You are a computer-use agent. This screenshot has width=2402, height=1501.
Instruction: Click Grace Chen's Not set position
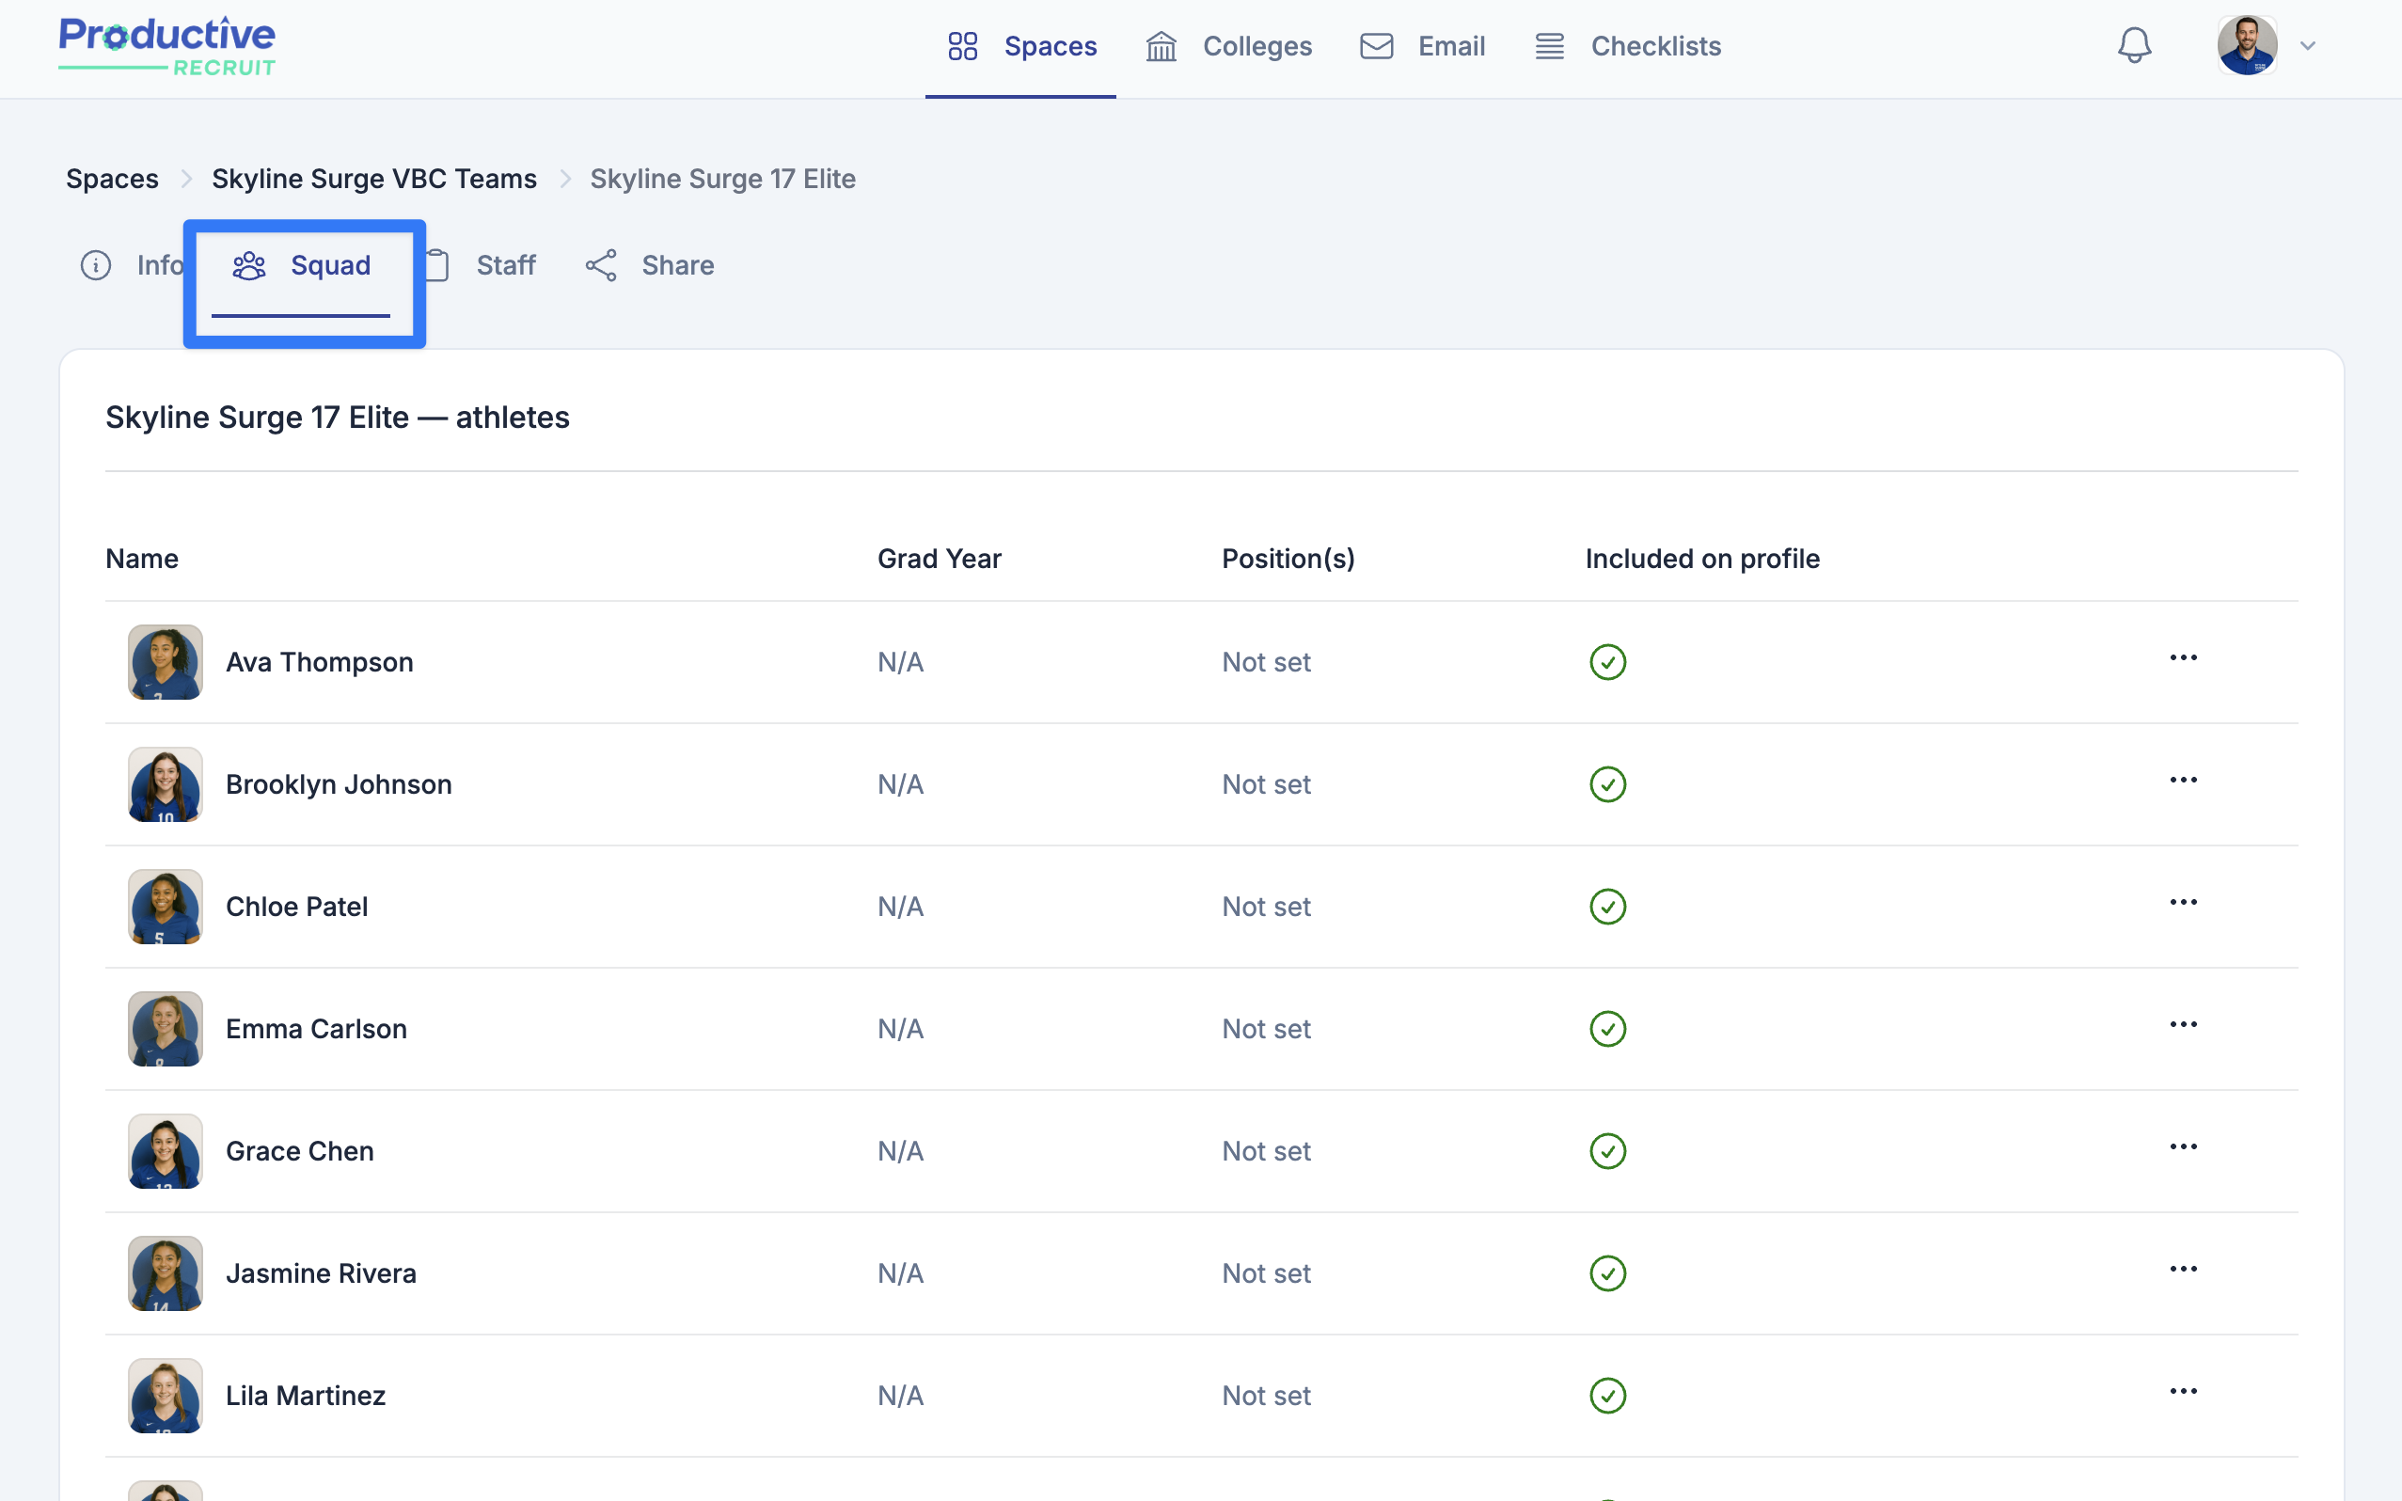(x=1267, y=1150)
